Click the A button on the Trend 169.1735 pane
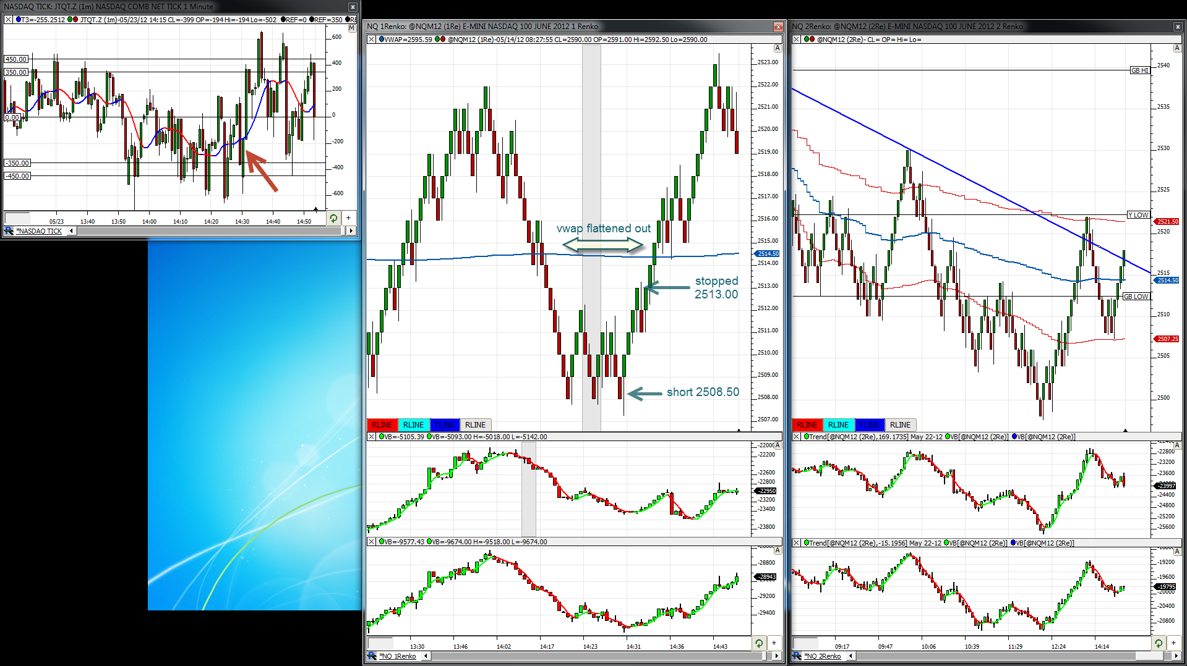This screenshot has height=666, width=1187. [x=1177, y=445]
